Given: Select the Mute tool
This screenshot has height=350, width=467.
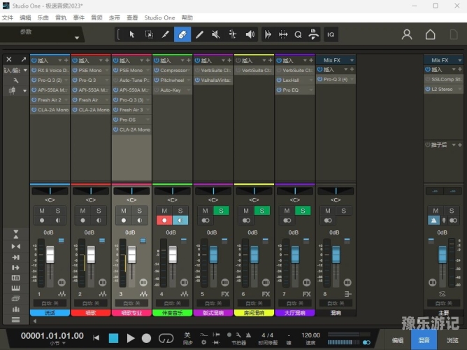Looking at the screenshot, I should (x=216, y=34).
